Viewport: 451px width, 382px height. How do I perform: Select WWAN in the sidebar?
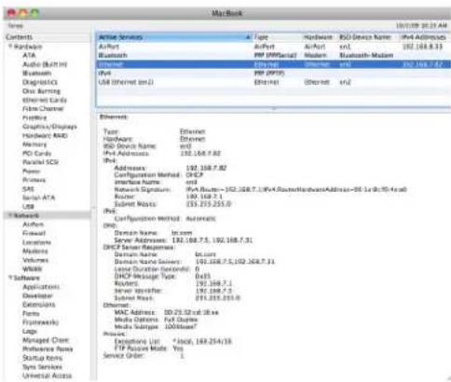click(32, 269)
